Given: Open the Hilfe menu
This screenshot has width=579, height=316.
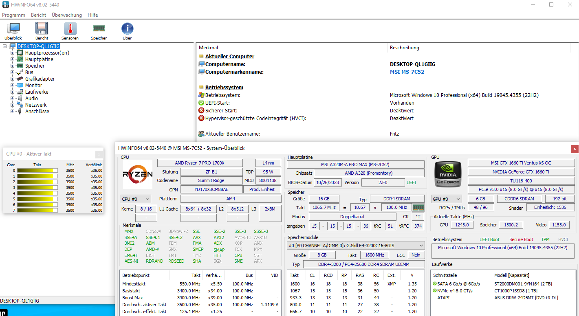Looking at the screenshot, I should tap(92, 15).
